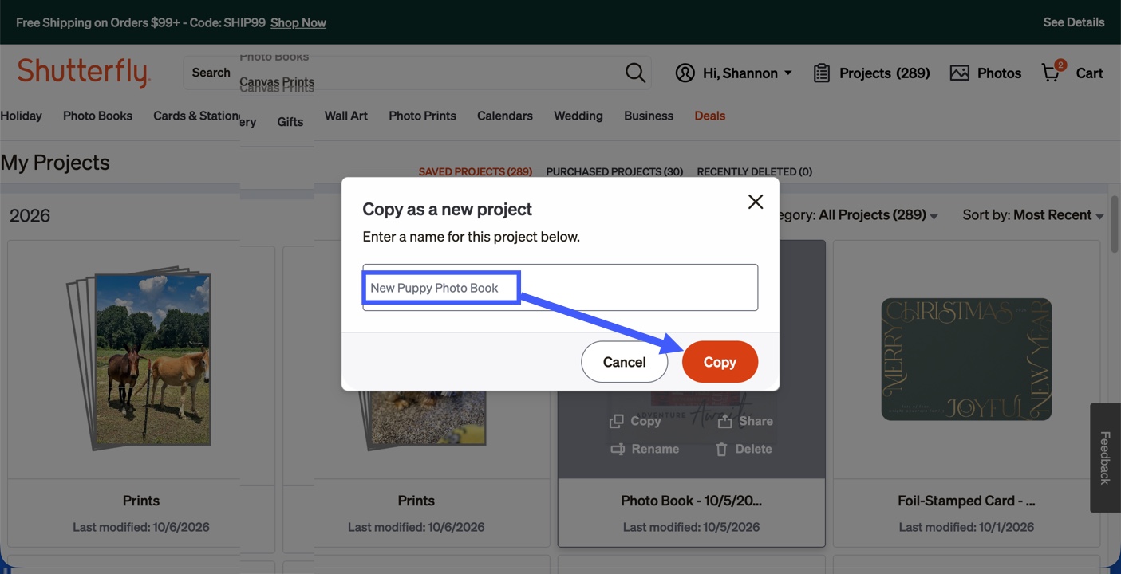Open the Photo Prints menu
Screen dimensions: 1121x574
(423, 116)
